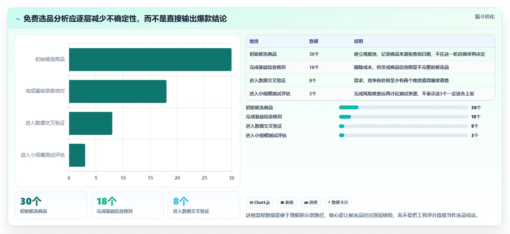Click the 完成基础信息核对 progress bar

click(x=403, y=117)
